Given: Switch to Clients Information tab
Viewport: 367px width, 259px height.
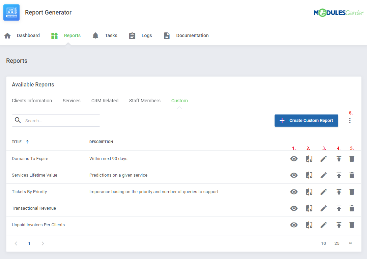Looking at the screenshot, I should pos(32,101).
